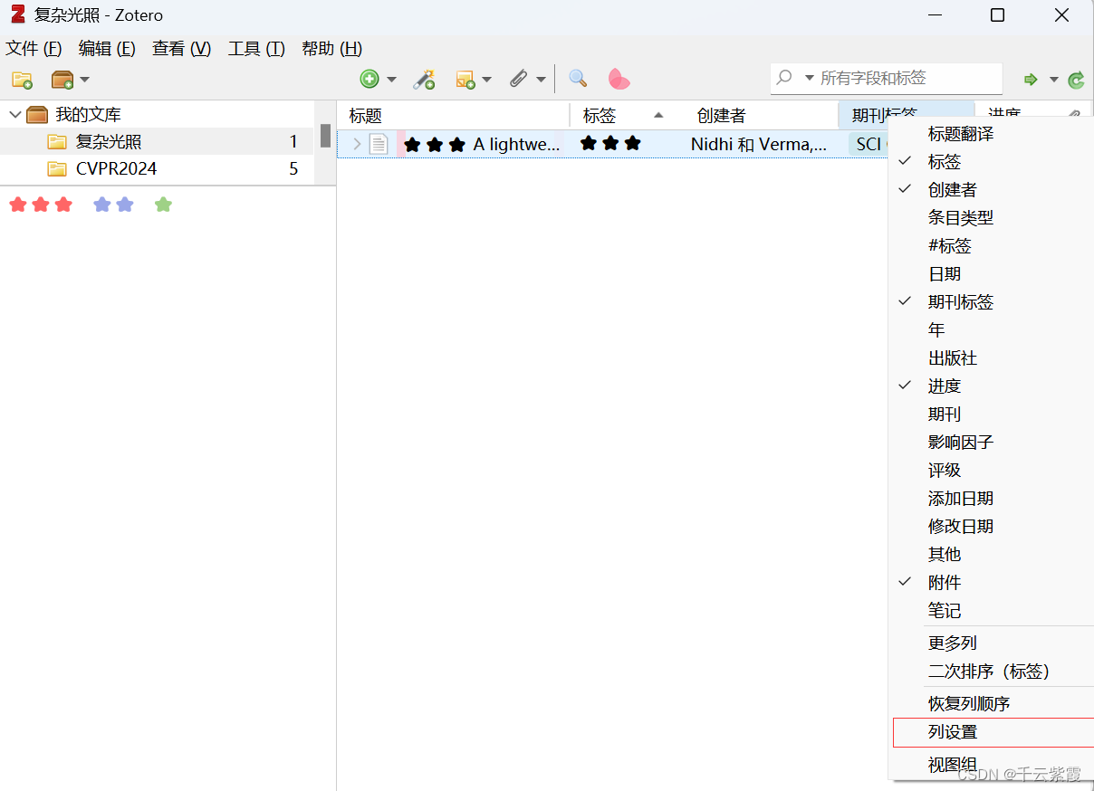The image size is (1094, 791).
Task: Click the sync refresh icon
Action: tap(1076, 80)
